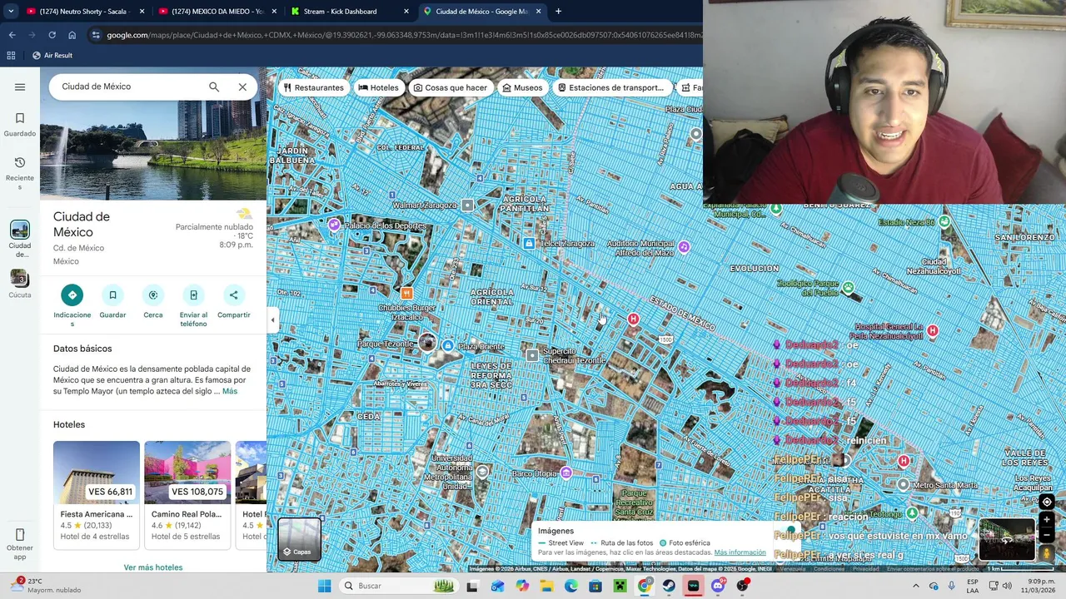Click the Barco Utopía marker

(x=565, y=473)
